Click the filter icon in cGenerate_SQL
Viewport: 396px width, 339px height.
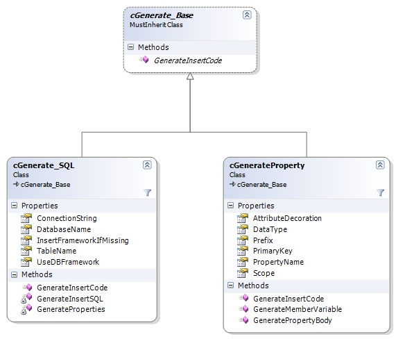coord(148,192)
